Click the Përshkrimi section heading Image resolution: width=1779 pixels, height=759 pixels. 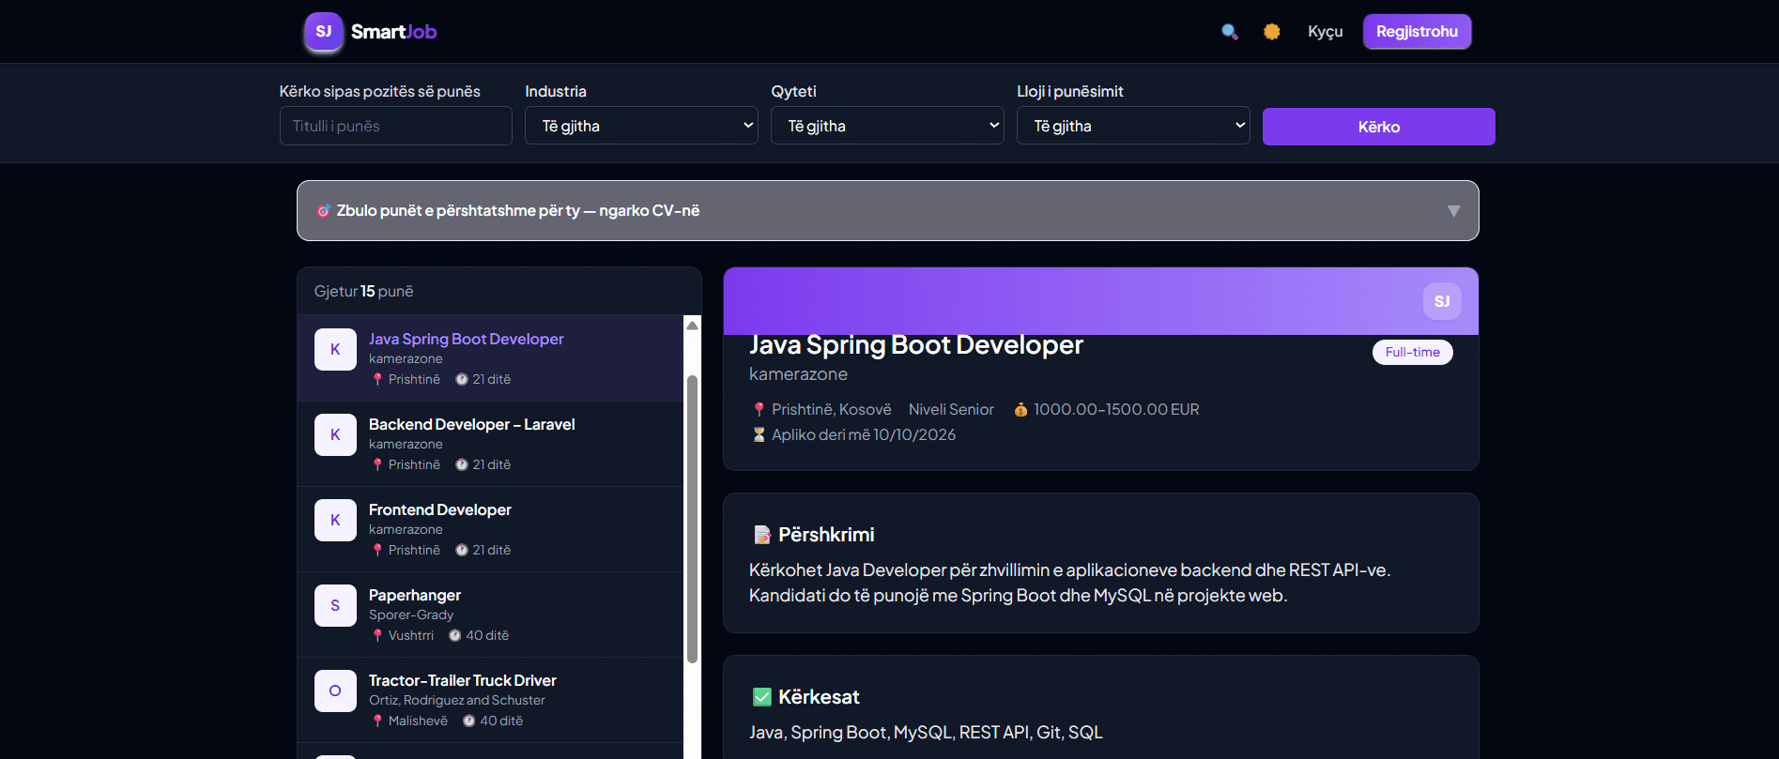pos(826,535)
